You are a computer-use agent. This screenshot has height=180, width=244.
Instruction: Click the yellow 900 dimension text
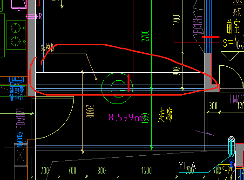pyautogui.click(x=176, y=71)
